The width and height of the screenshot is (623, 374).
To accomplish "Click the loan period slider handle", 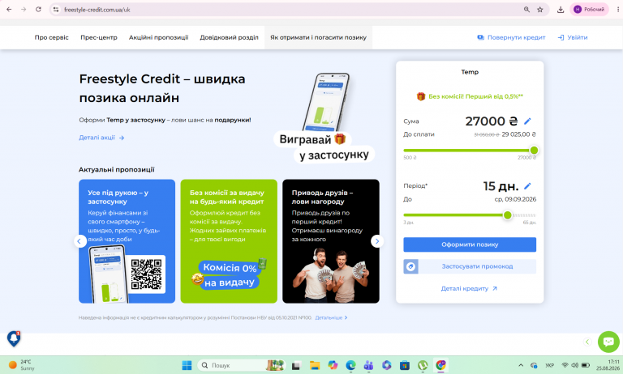I will click(507, 215).
